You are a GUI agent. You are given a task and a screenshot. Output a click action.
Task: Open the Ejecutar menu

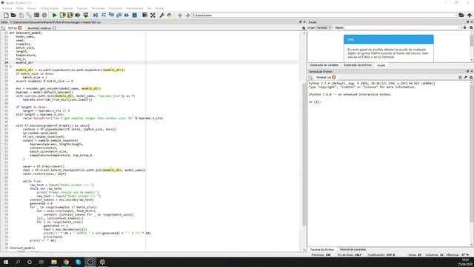pos(67,8)
